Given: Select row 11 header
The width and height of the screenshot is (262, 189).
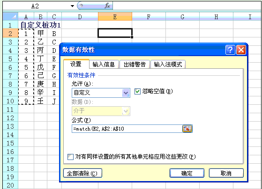Looking at the screenshot, I should coord(10,109).
